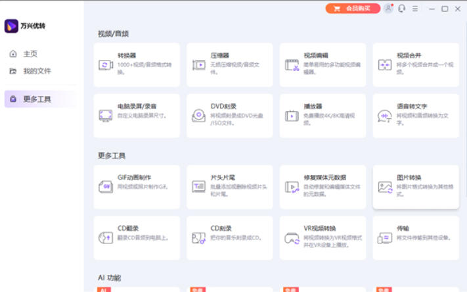Click the CD翻录 ripper icon

coord(106,237)
